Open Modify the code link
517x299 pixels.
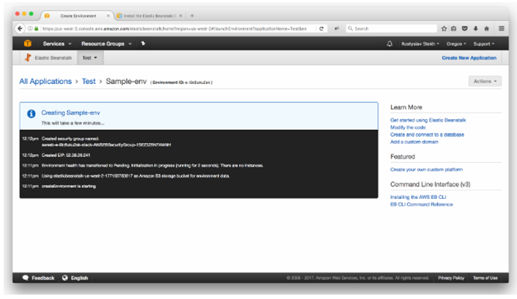coord(408,127)
